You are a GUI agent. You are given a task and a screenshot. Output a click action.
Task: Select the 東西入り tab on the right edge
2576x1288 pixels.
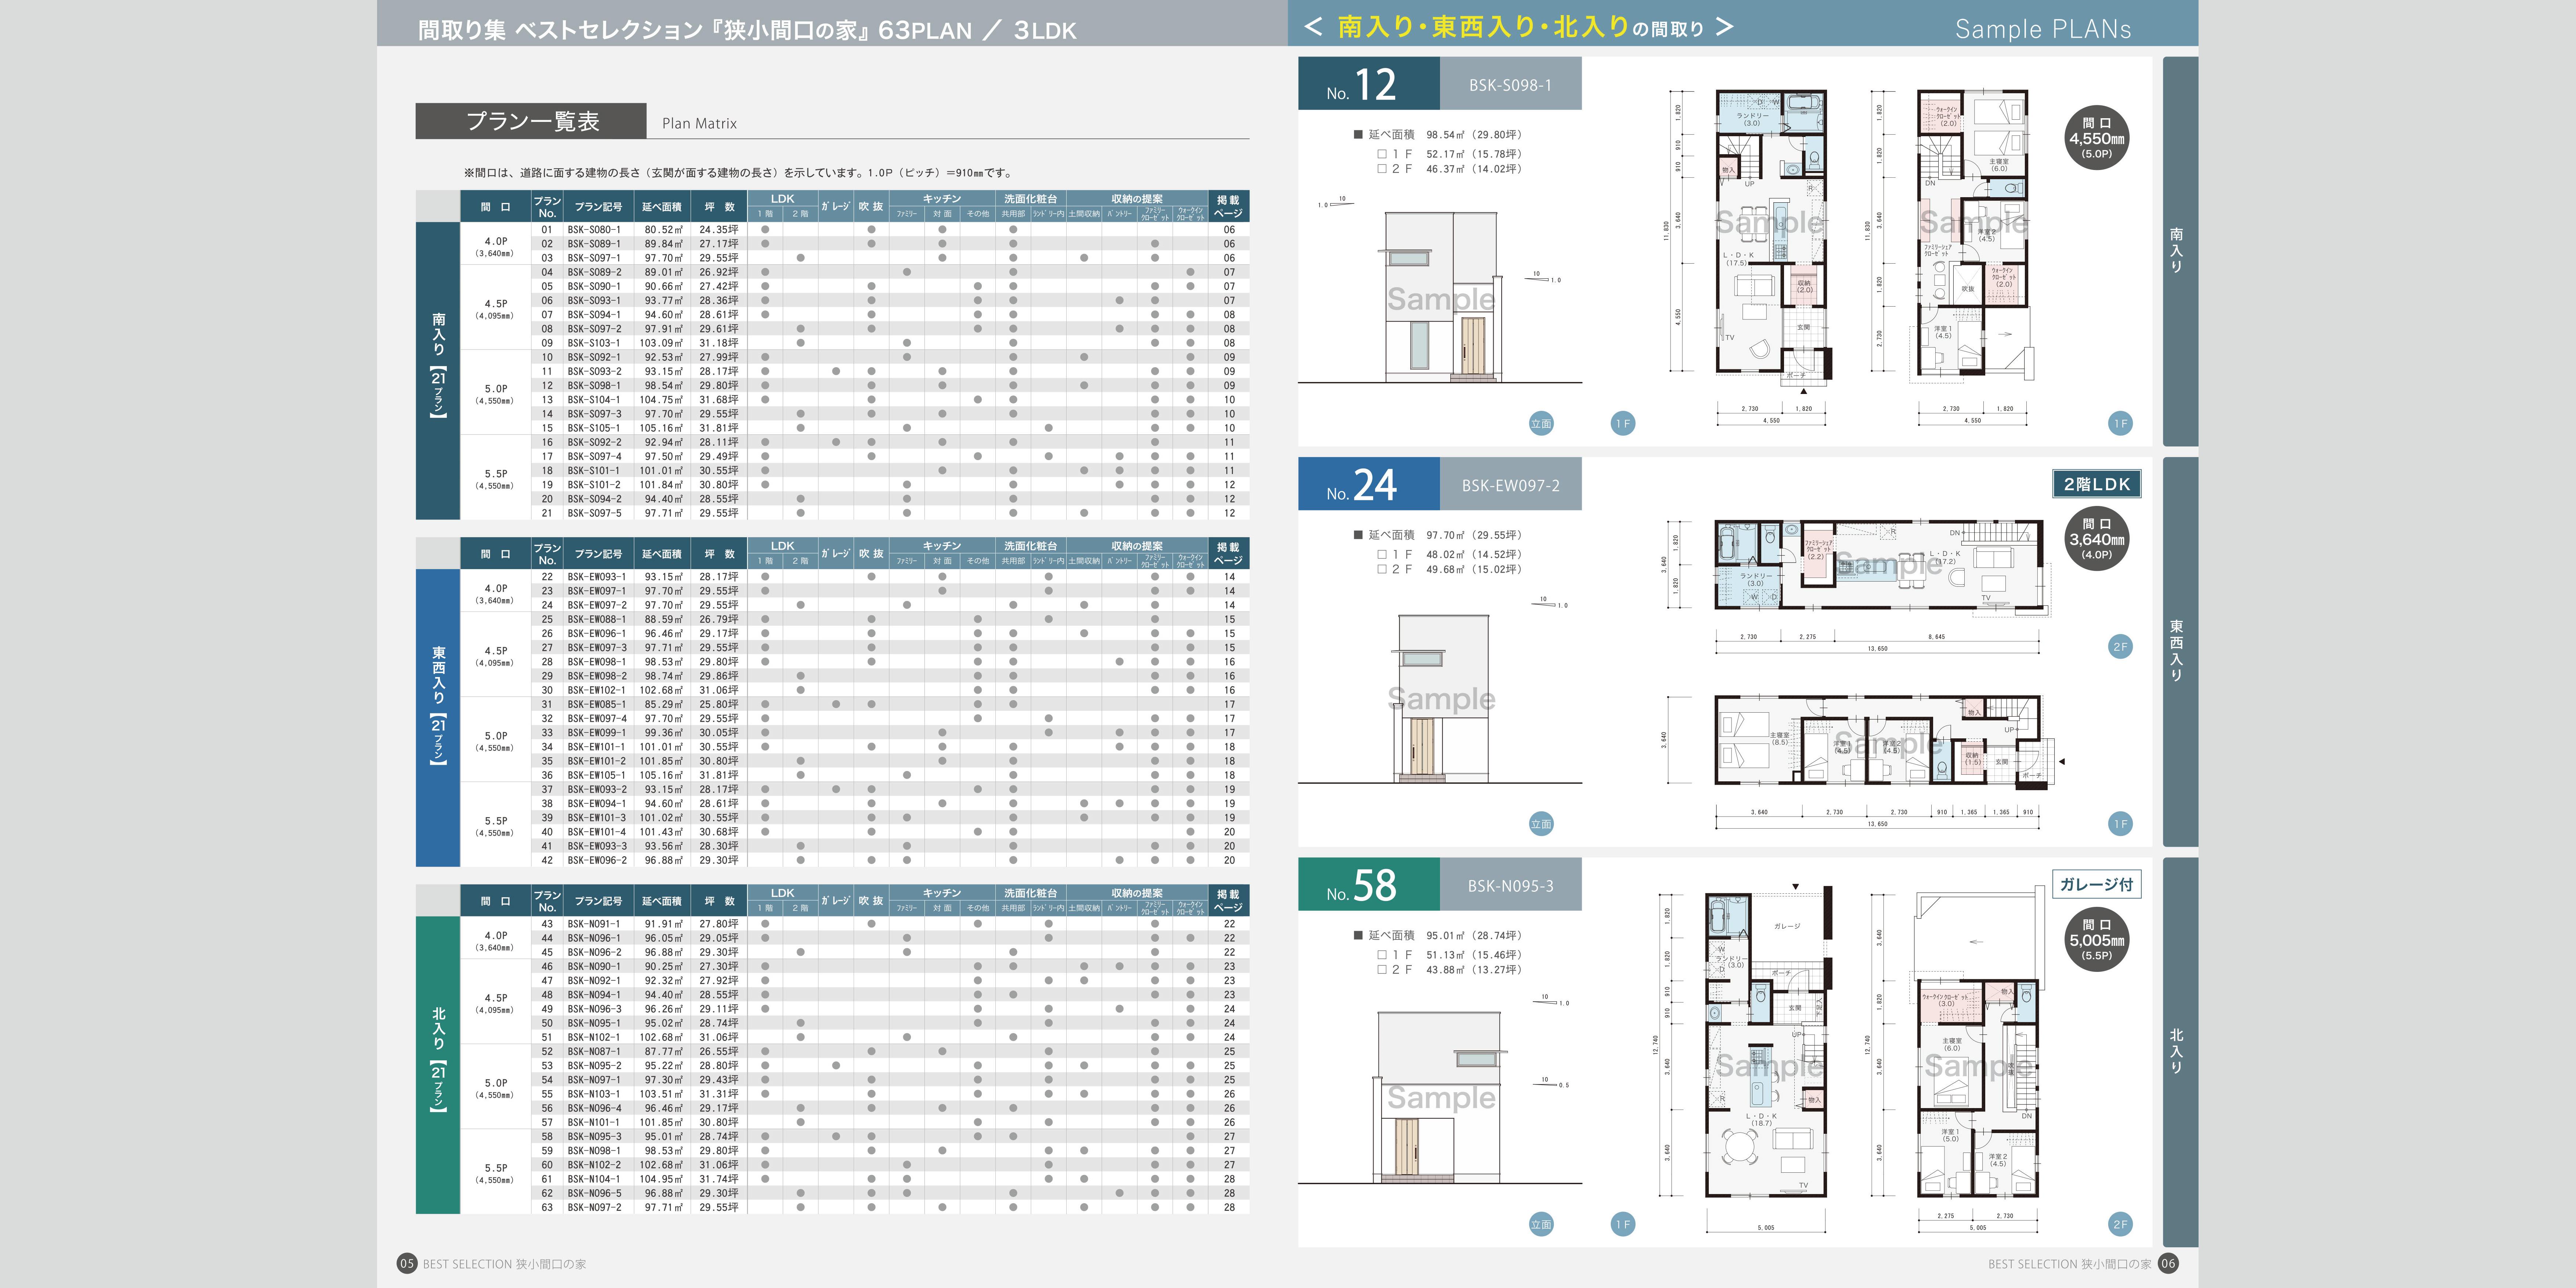point(2180,652)
